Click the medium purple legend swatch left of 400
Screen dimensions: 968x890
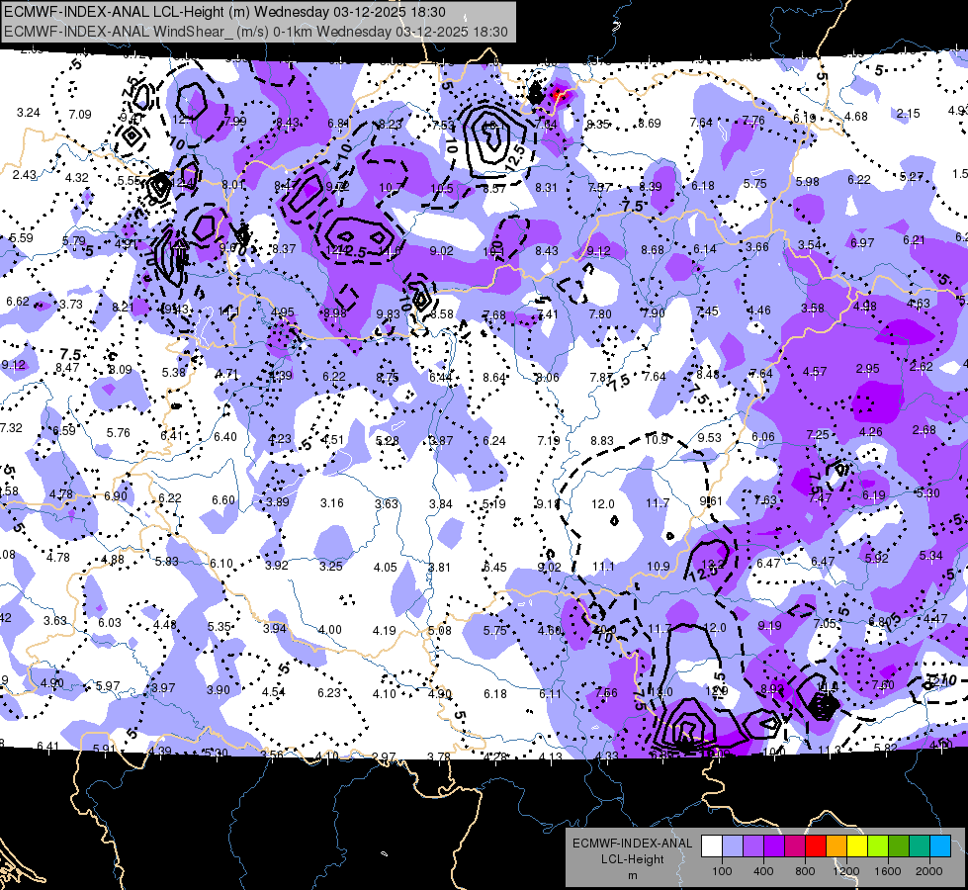[x=753, y=845]
